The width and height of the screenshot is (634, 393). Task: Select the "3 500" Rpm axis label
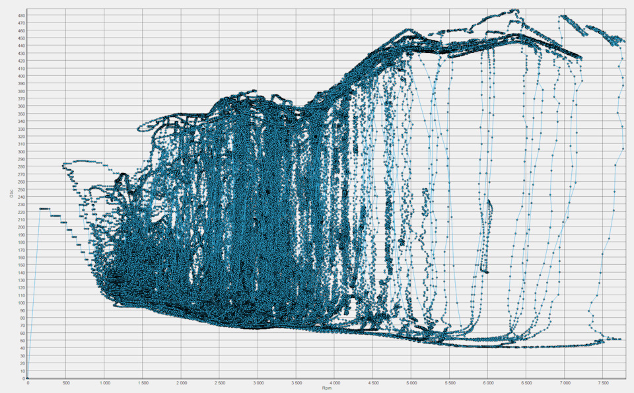pyautogui.click(x=297, y=382)
